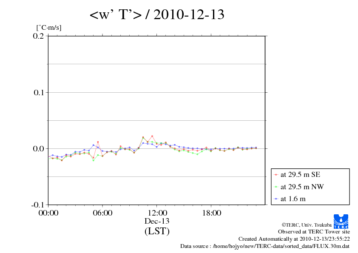Click the red spike point before 06:00
The image size is (358, 253).
[x=98, y=142]
